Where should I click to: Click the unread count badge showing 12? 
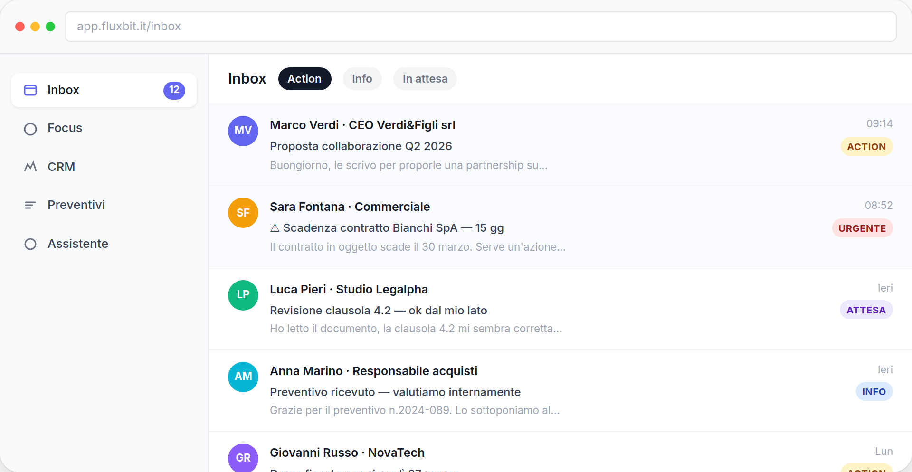click(174, 90)
